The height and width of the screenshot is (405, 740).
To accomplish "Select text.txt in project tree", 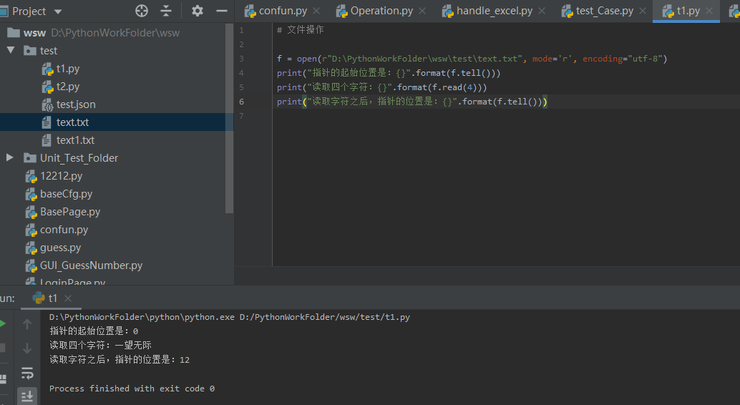I will click(x=73, y=122).
